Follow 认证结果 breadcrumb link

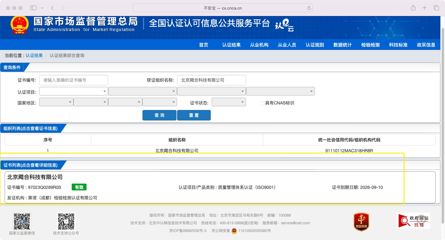pyautogui.click(x=34, y=55)
